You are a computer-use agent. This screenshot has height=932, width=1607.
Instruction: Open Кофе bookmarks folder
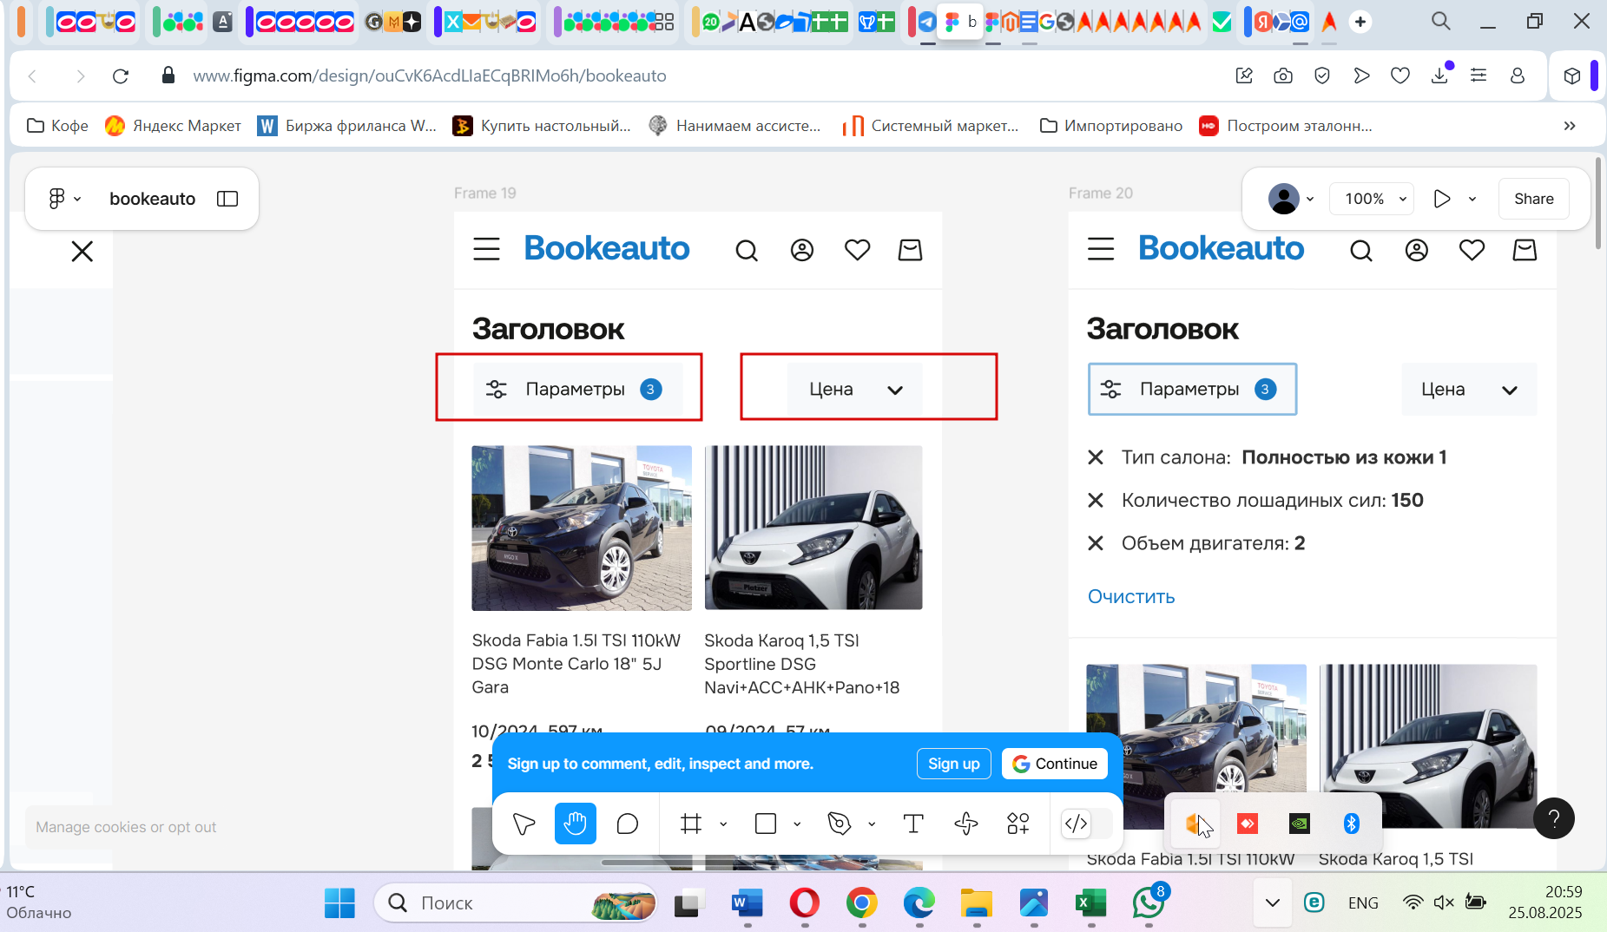point(57,126)
